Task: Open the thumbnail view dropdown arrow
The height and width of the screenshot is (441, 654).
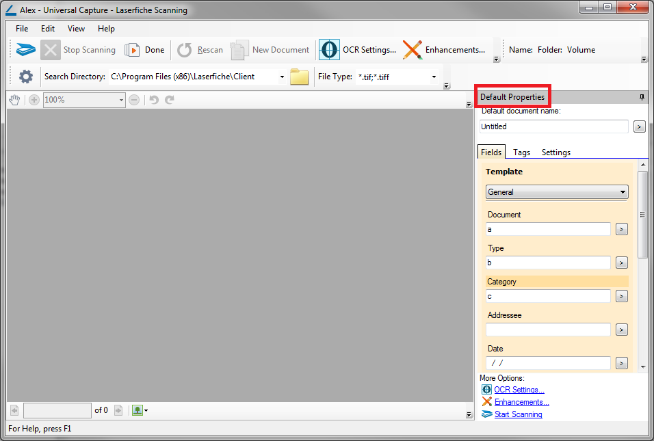Action: point(146,411)
